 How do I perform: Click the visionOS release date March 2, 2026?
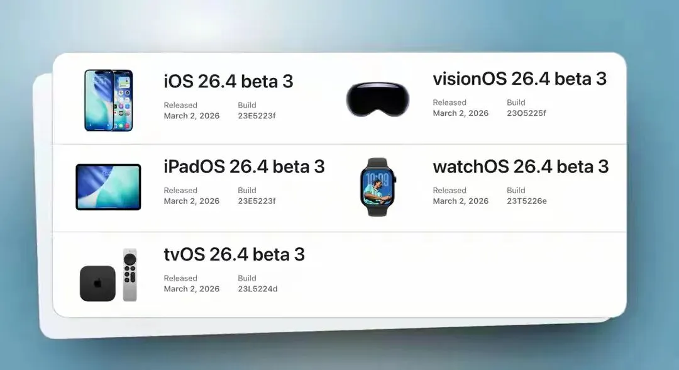(x=461, y=113)
